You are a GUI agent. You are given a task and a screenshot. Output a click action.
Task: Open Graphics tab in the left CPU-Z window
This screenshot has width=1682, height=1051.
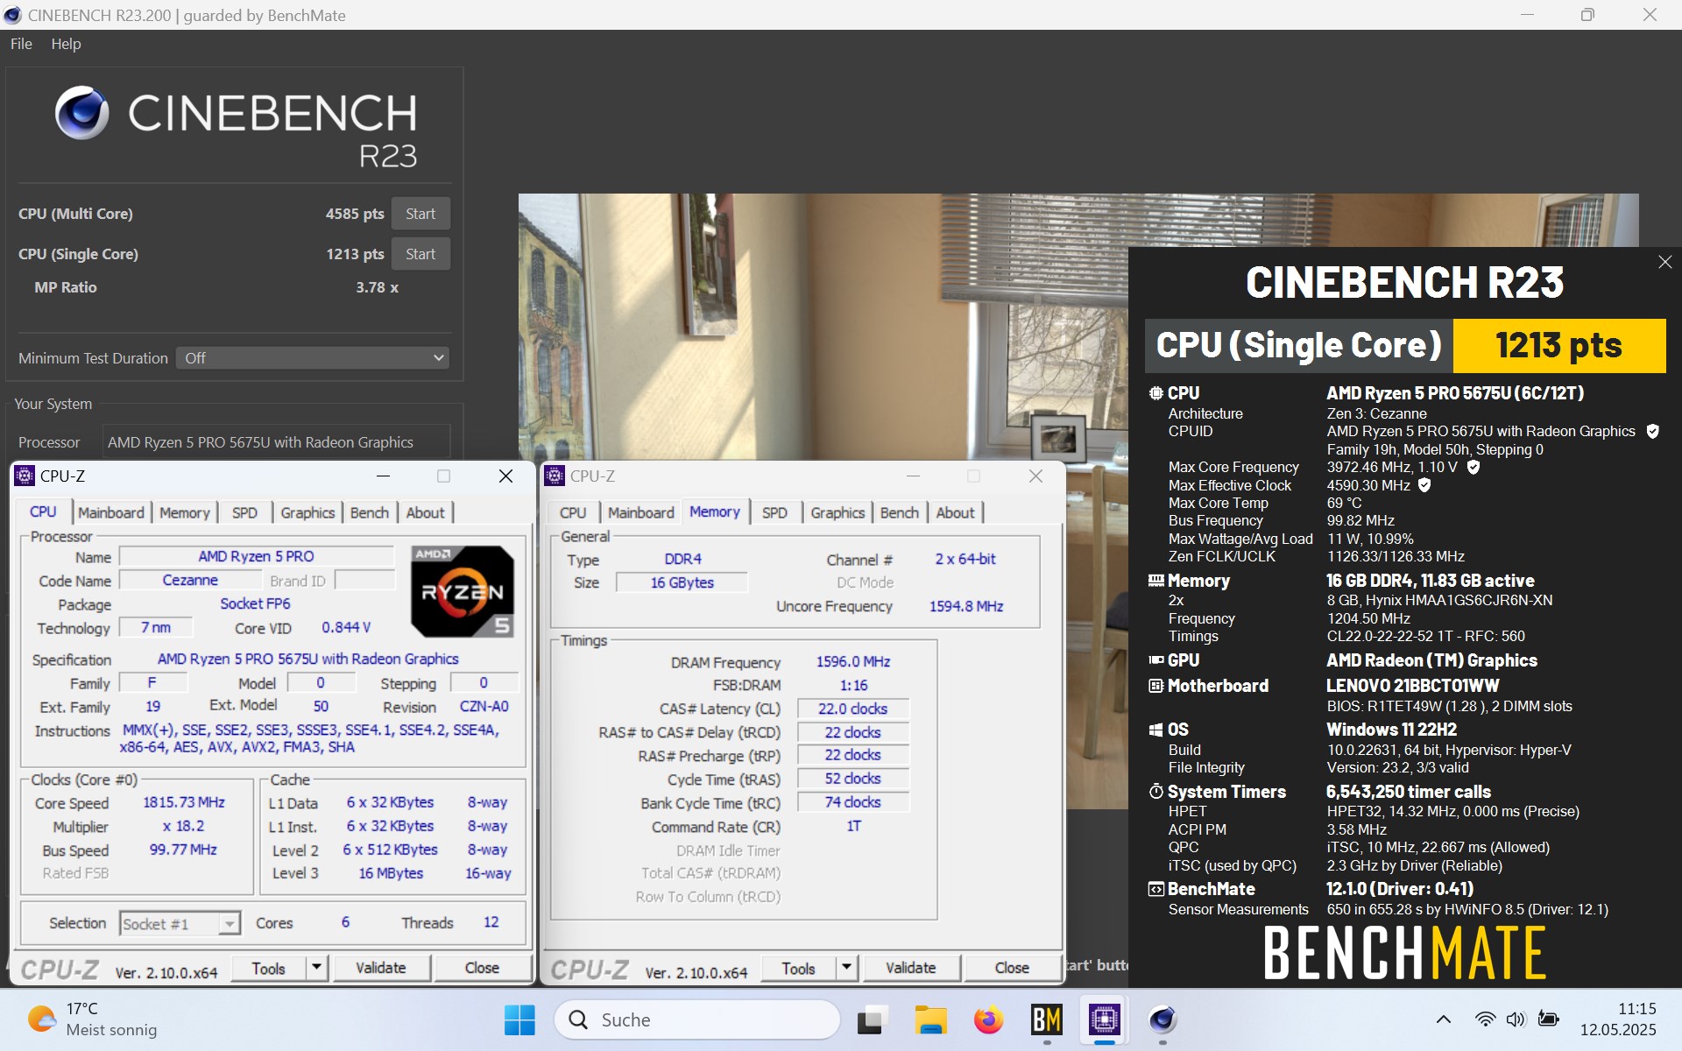point(307,512)
